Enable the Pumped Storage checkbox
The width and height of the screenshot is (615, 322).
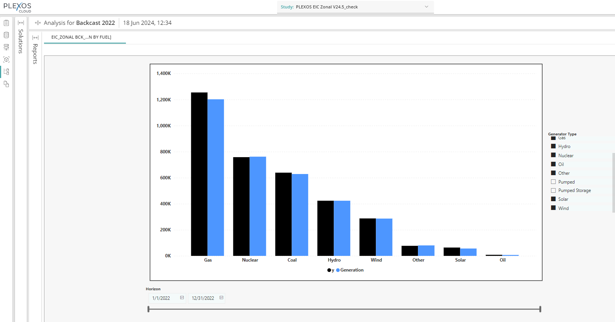(x=553, y=190)
